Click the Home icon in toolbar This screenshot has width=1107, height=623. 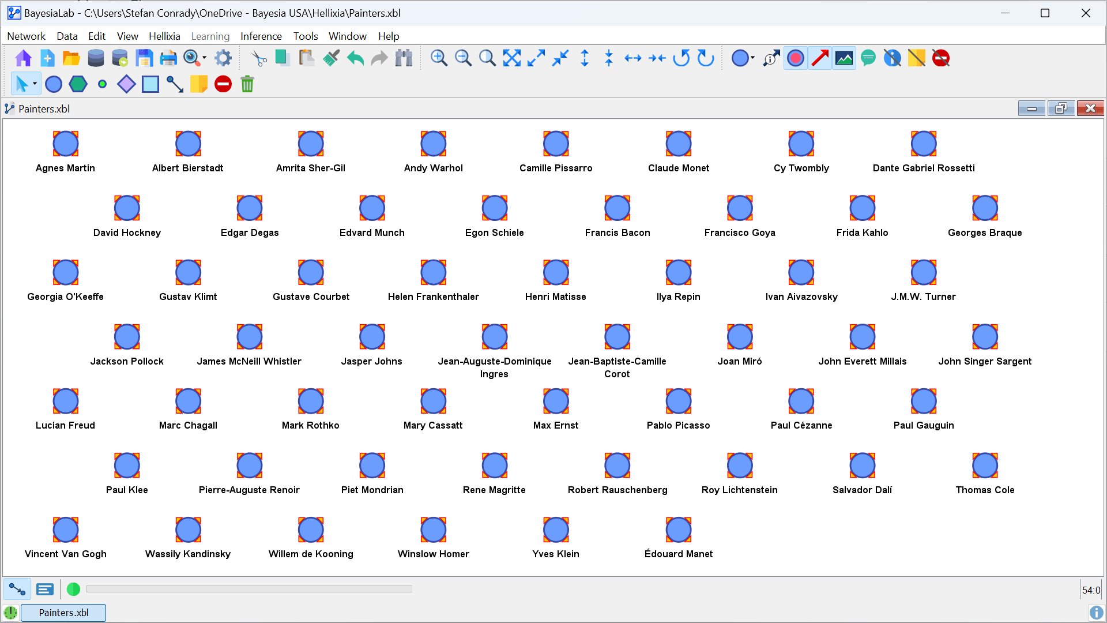point(23,58)
